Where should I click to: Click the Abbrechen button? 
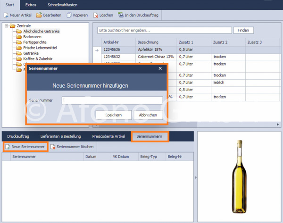148,115
